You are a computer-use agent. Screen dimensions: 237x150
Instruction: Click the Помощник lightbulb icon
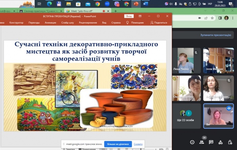coord(127,23)
